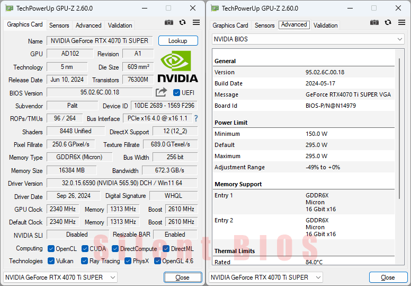Switch to Advanced tab in left window

click(88, 25)
